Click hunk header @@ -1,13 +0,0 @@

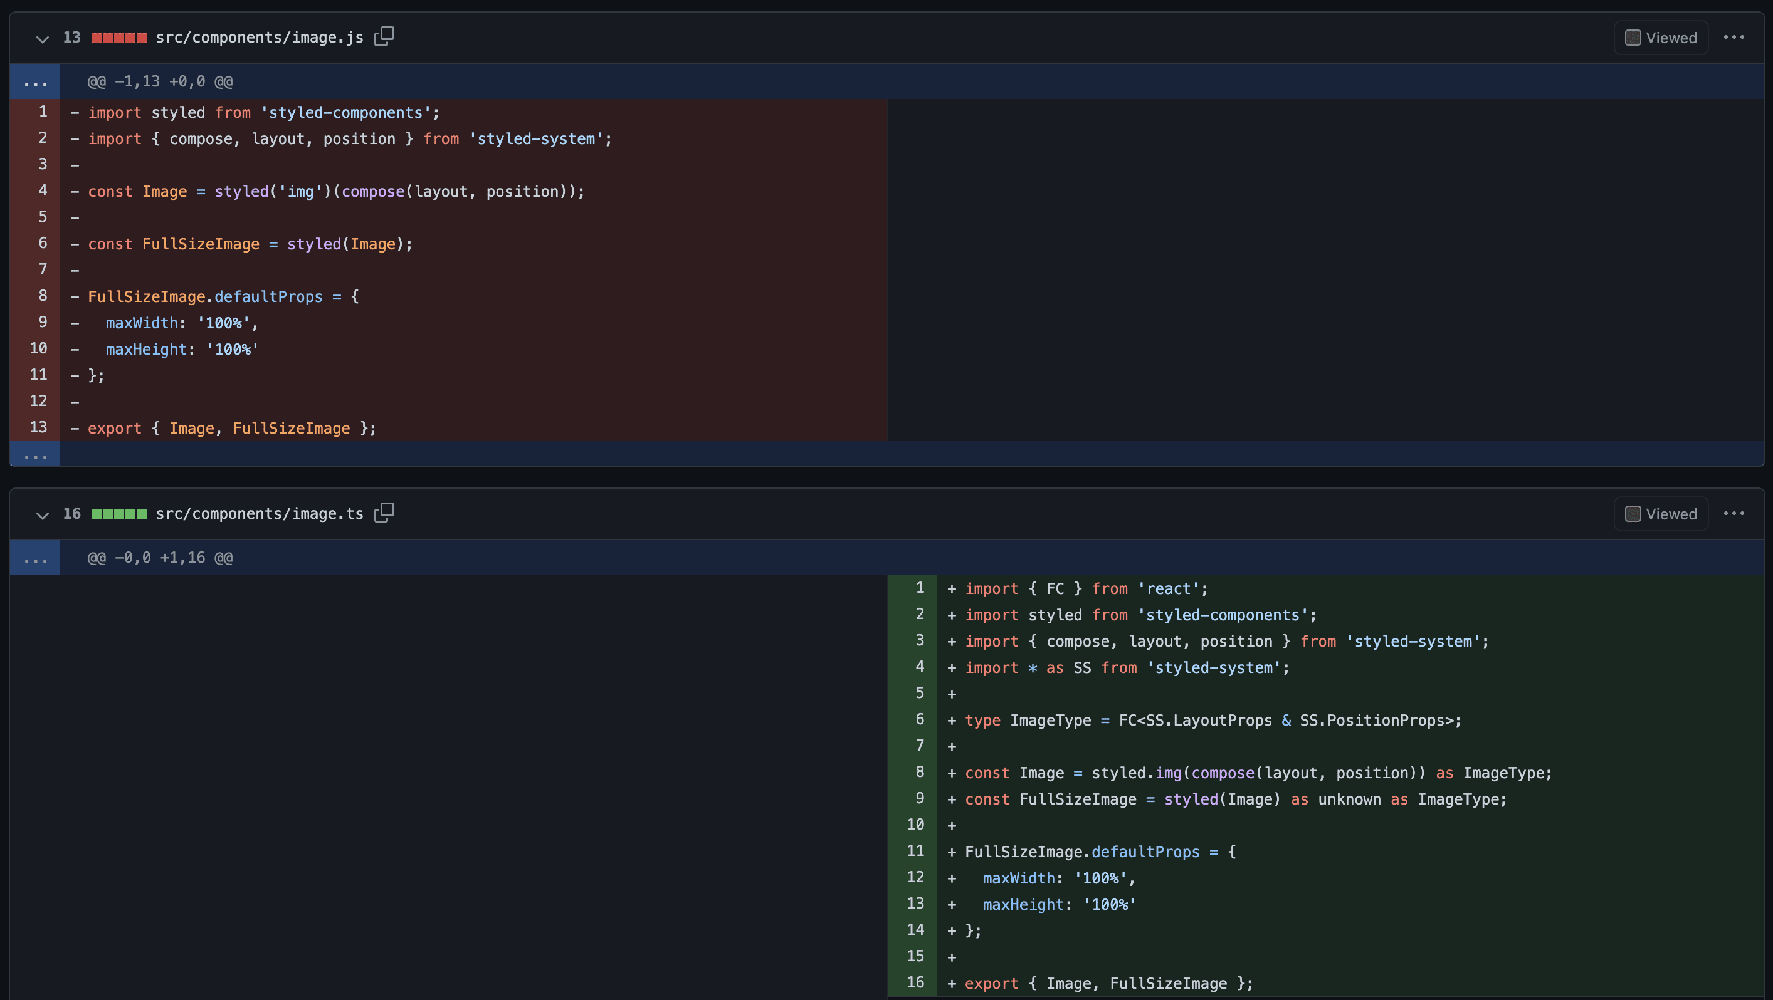click(x=160, y=82)
